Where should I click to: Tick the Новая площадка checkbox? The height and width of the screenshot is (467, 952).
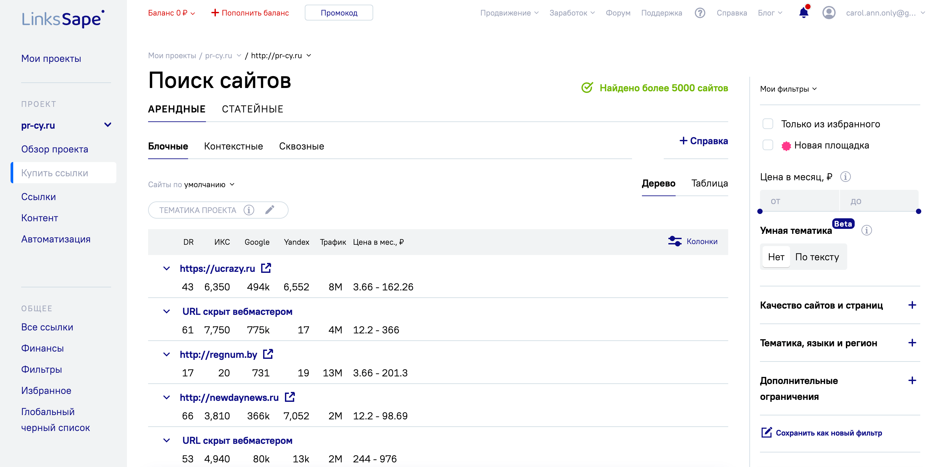click(768, 145)
